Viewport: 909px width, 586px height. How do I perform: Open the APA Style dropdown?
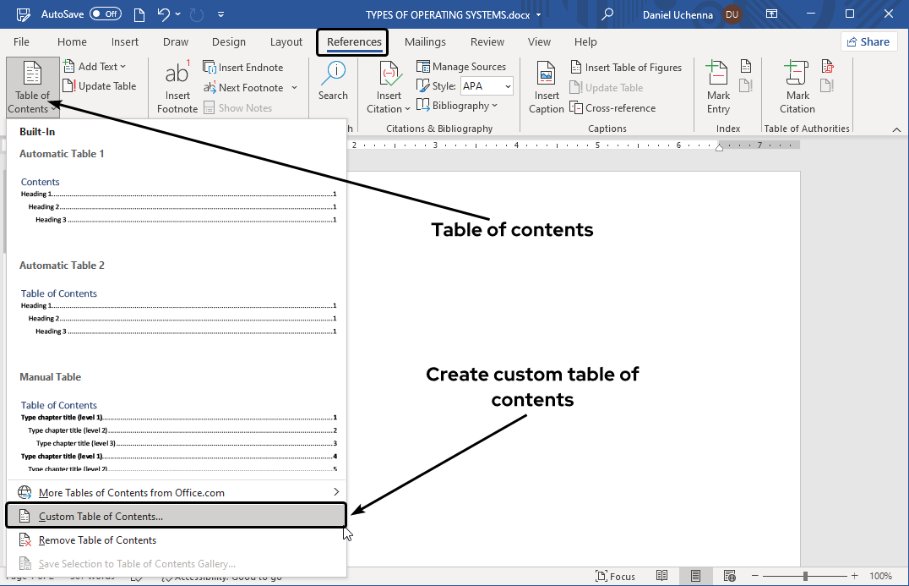(487, 85)
